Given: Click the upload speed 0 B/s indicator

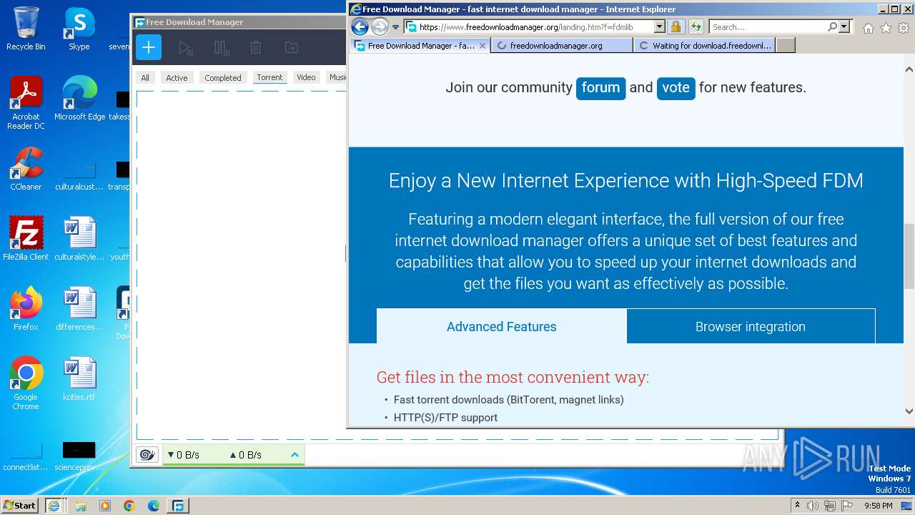Looking at the screenshot, I should [245, 455].
